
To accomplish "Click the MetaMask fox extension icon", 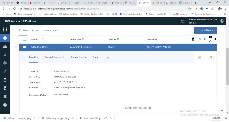I will (x=196, y=9).
